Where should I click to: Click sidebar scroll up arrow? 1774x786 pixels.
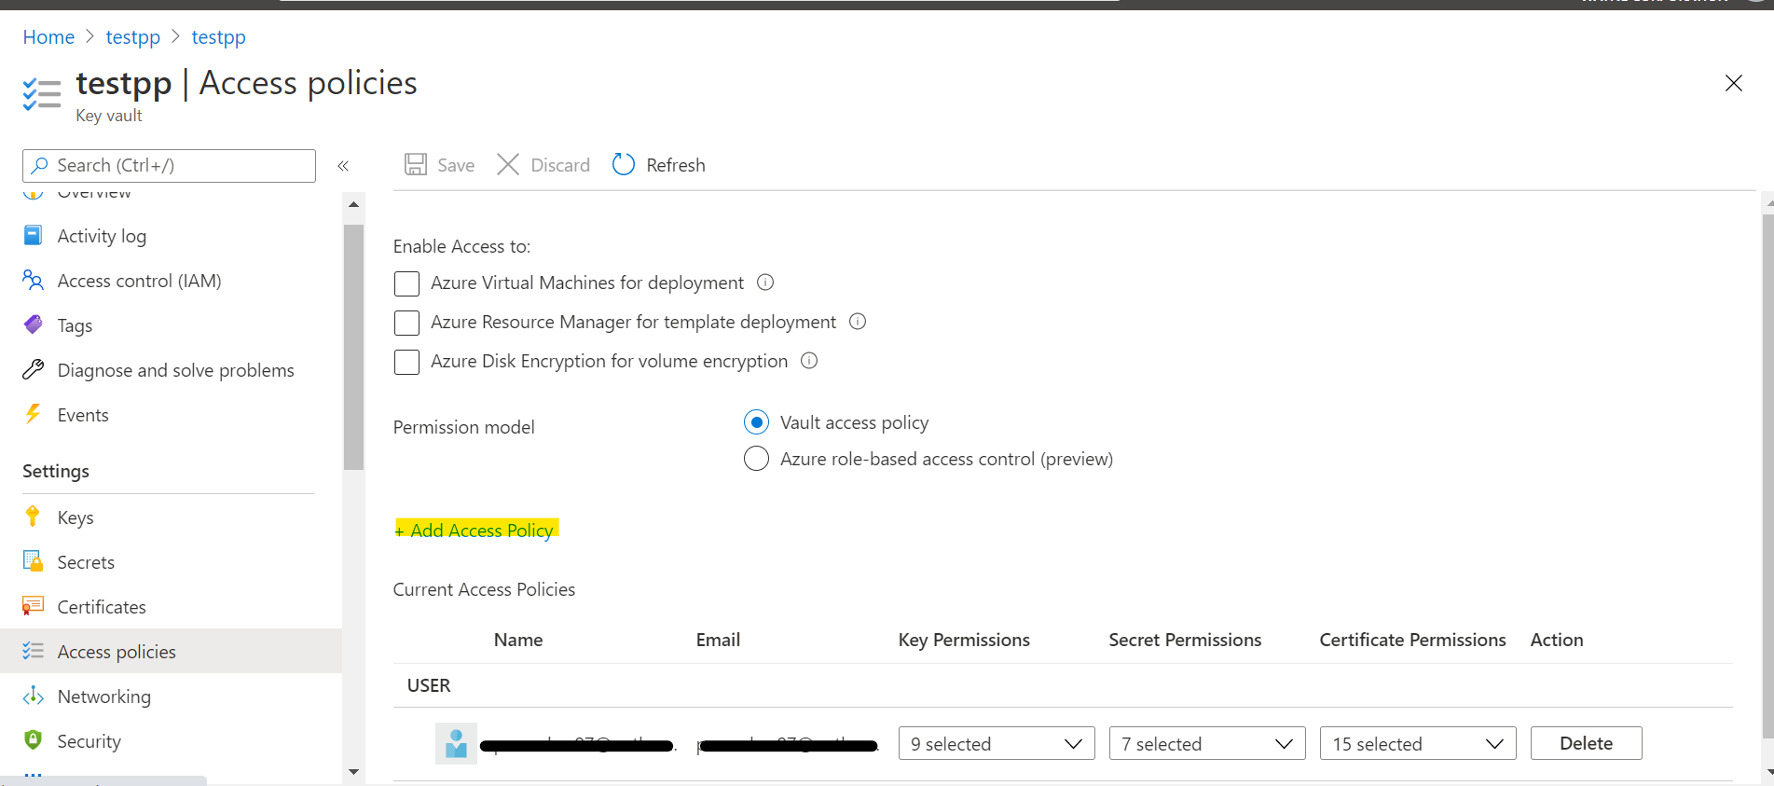(x=353, y=203)
